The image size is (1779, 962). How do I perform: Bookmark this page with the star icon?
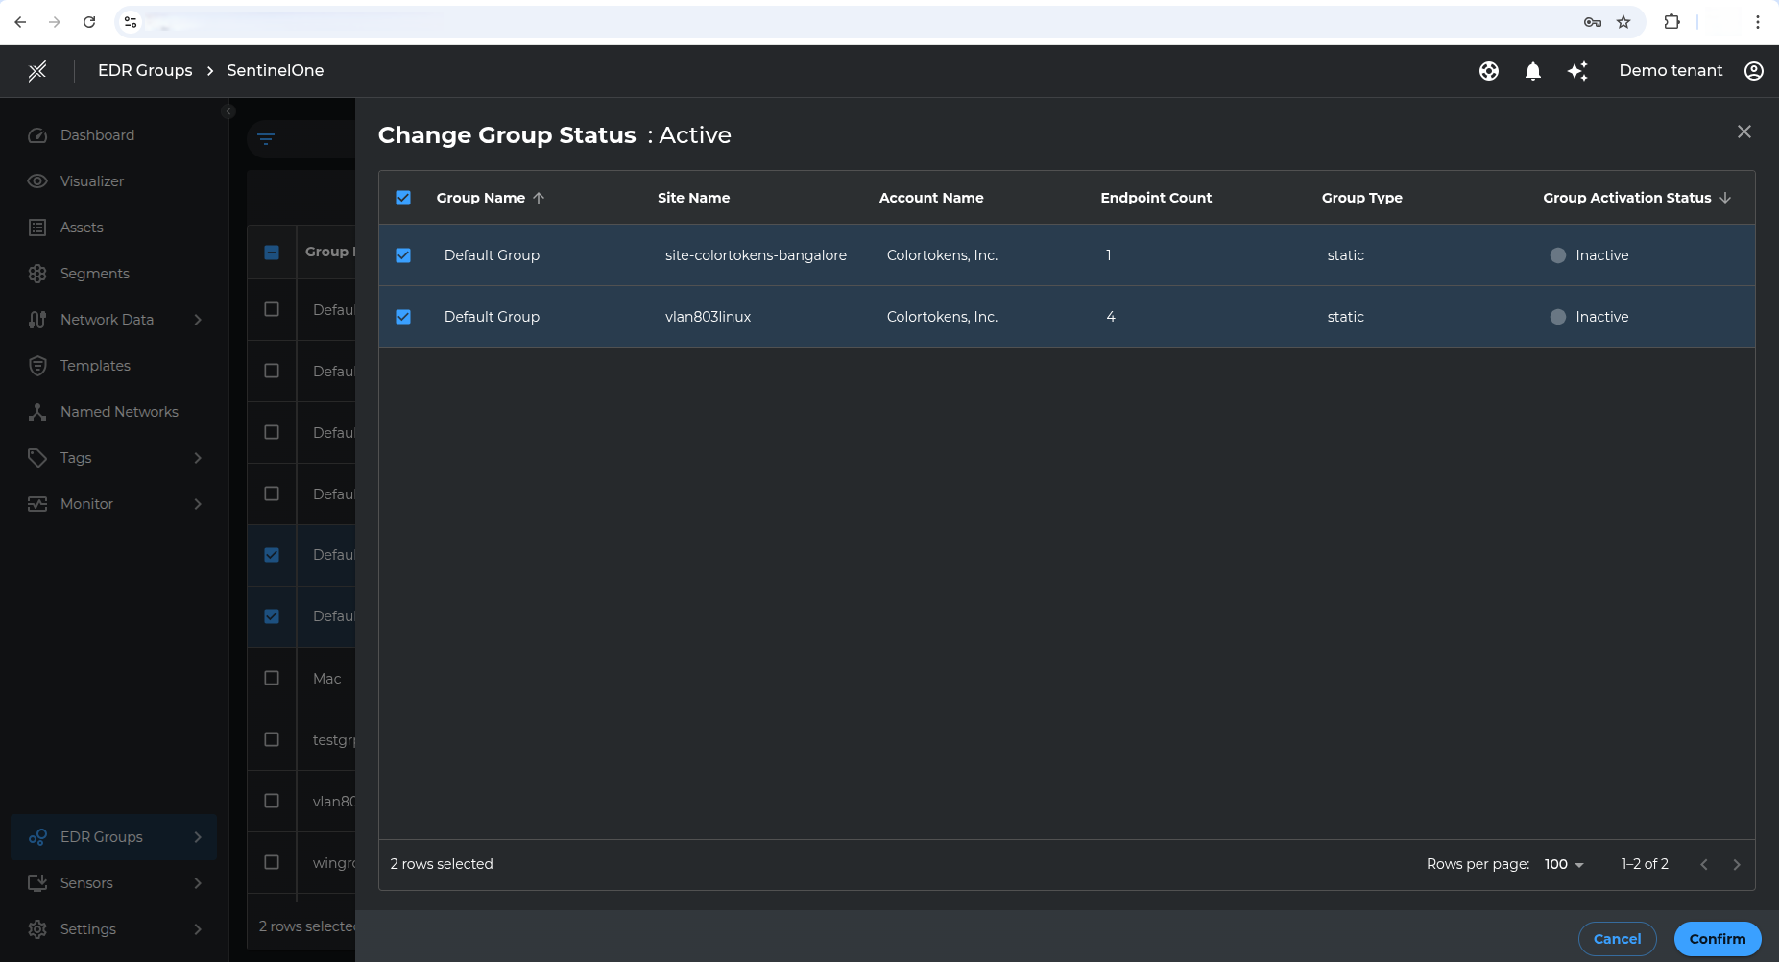click(1623, 22)
